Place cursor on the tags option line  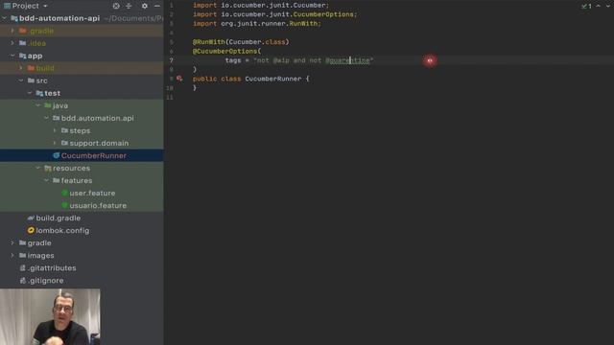coord(299,60)
